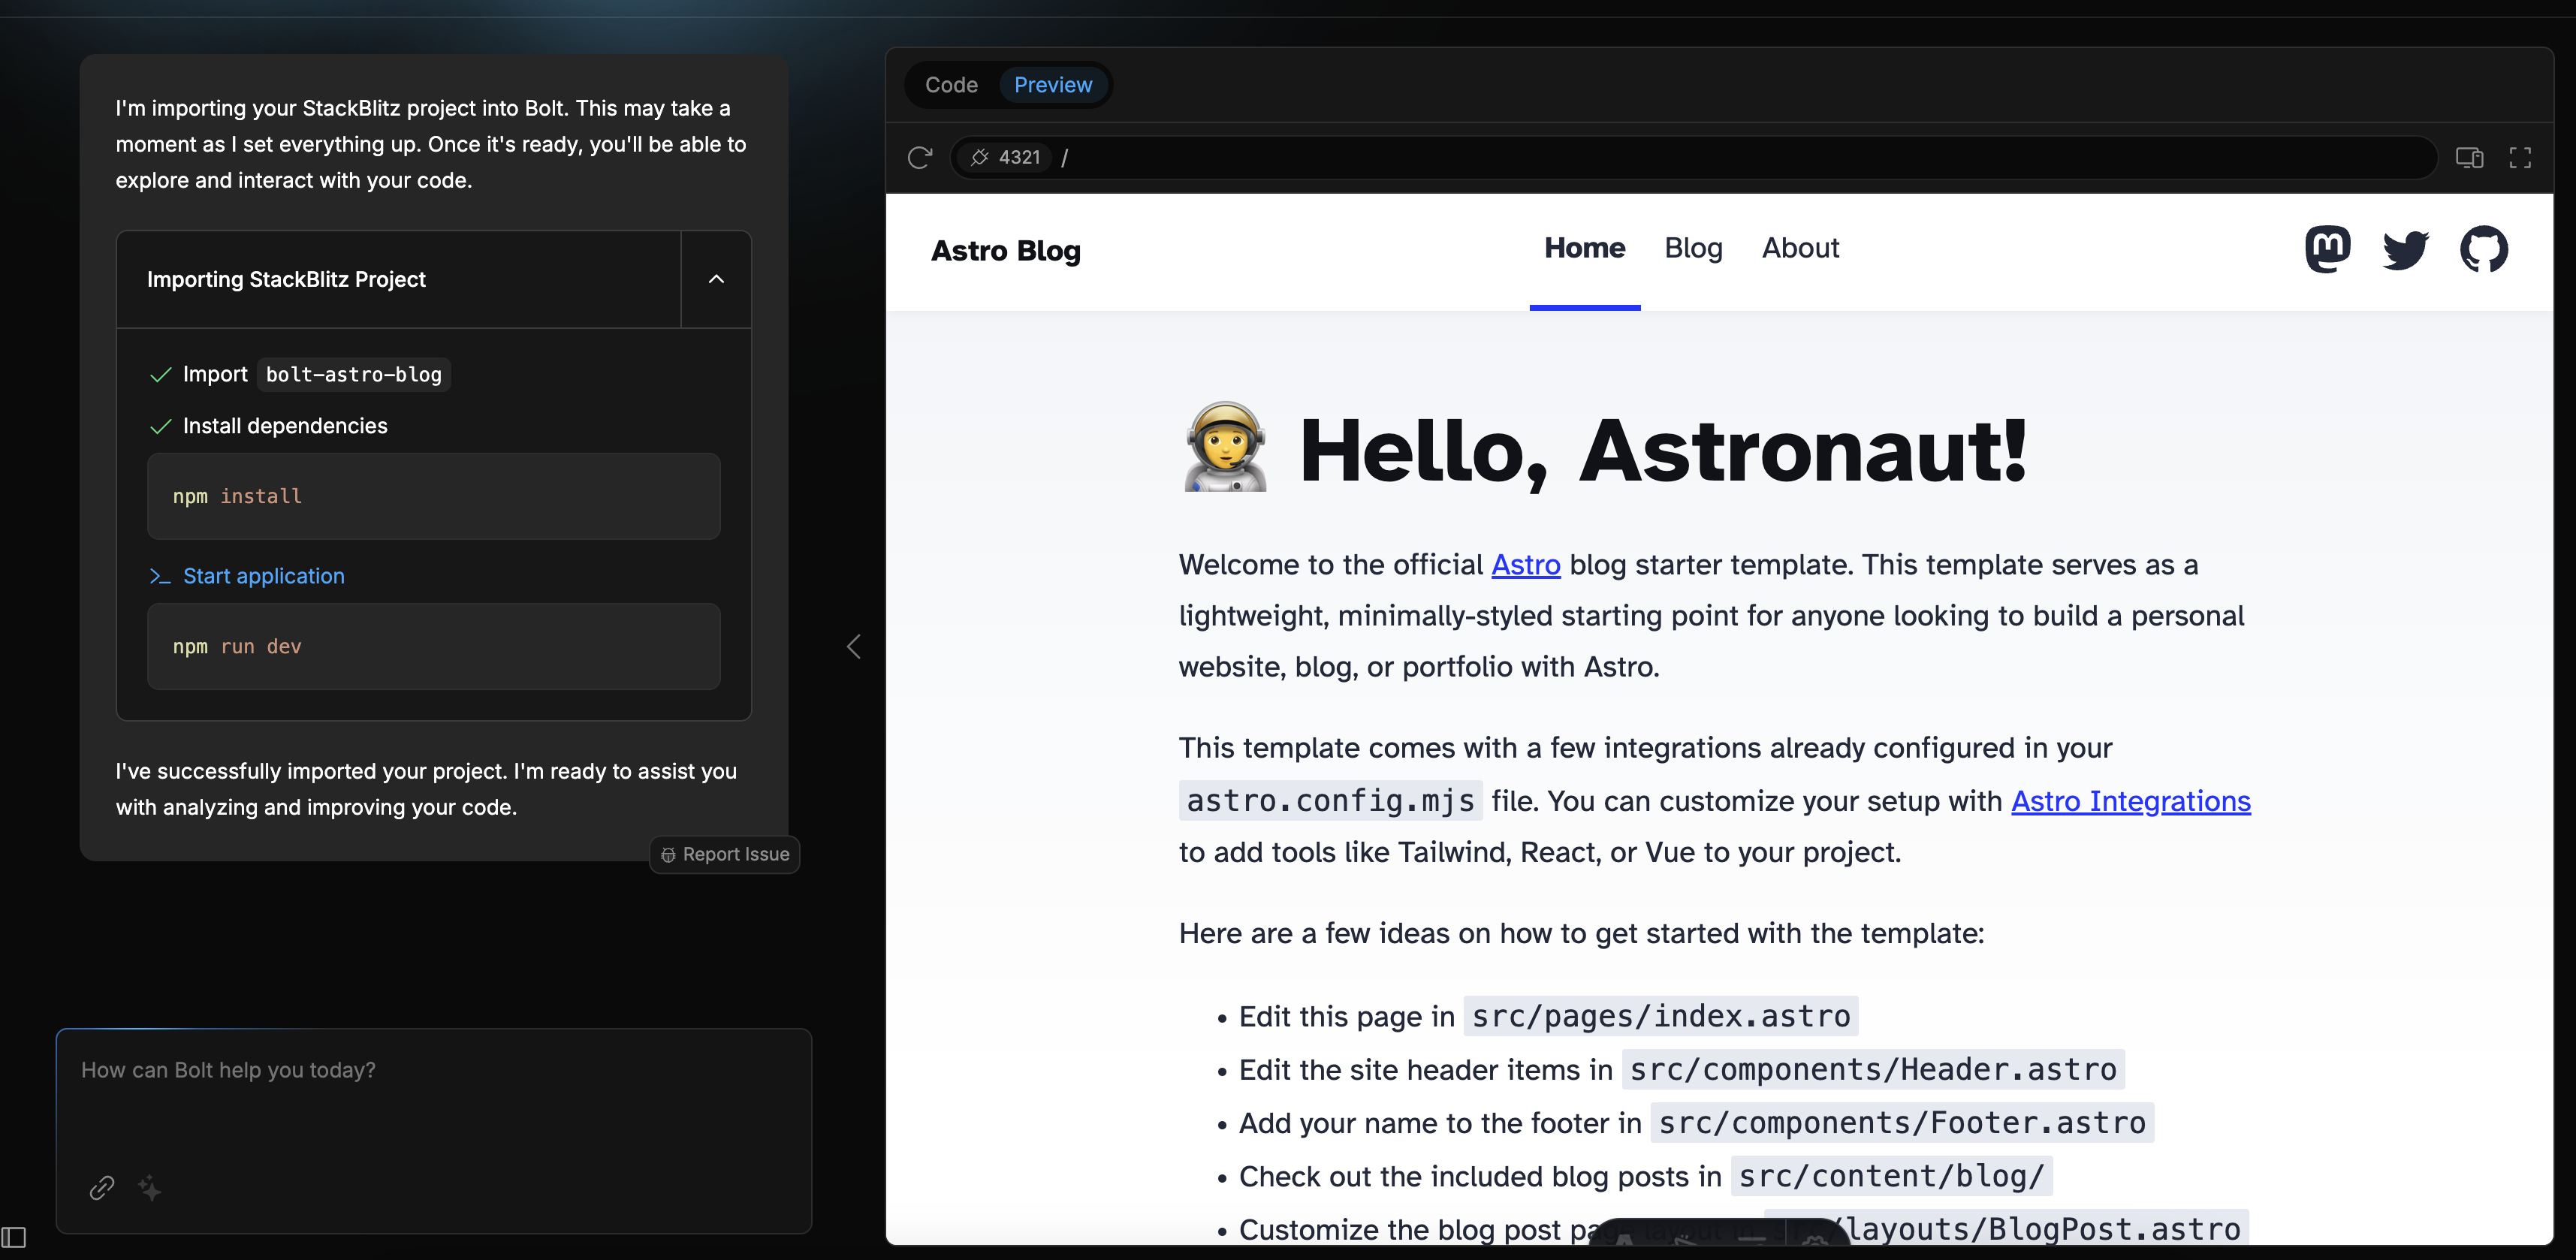The image size is (2576, 1260).
Task: Click the Report Issue button
Action: 725,854
